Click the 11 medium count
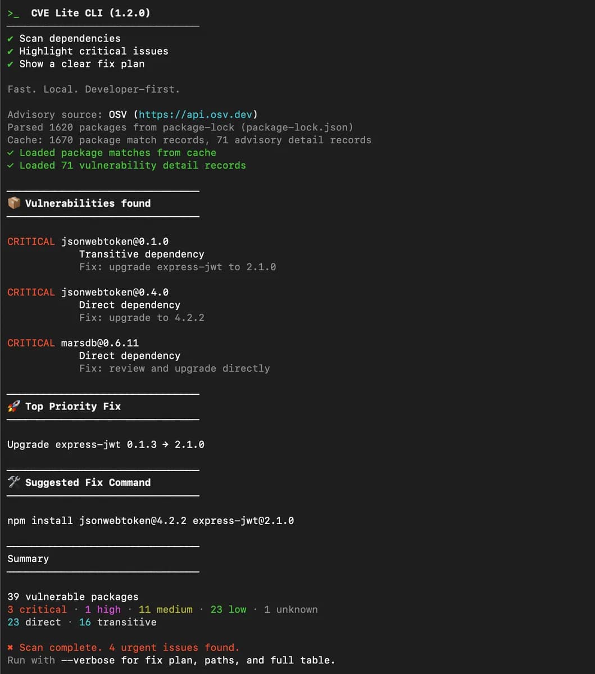This screenshot has width=595, height=674. click(x=166, y=609)
